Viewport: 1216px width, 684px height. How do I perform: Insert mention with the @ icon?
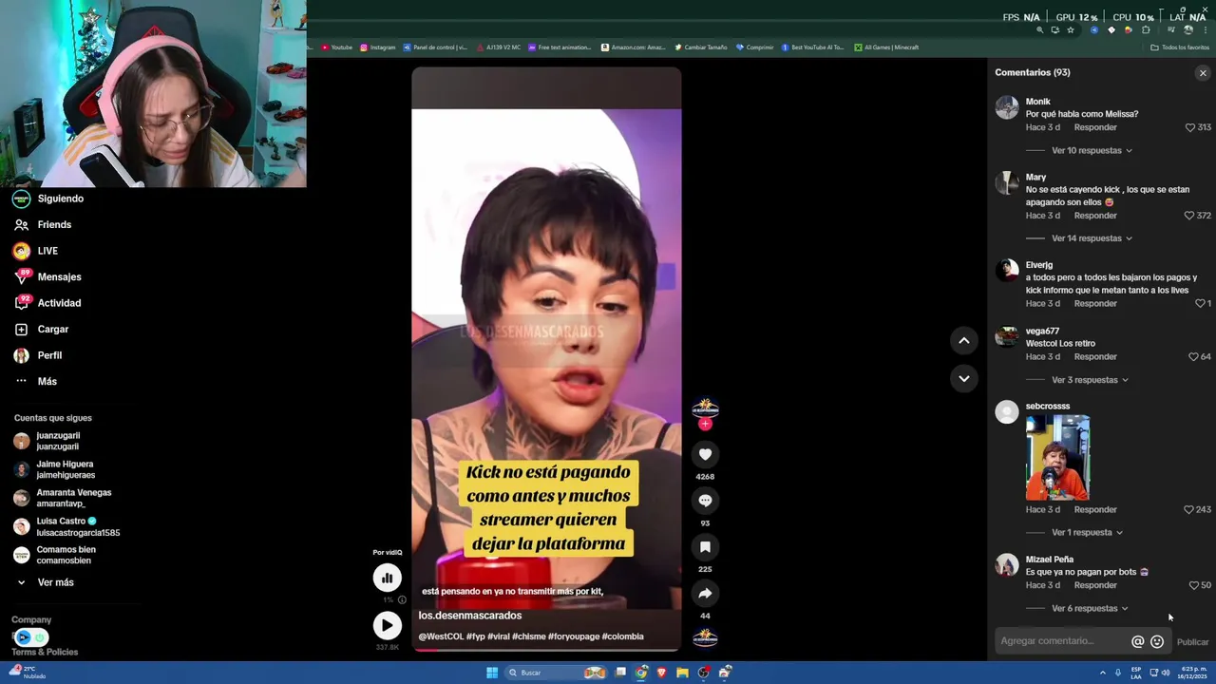(1138, 642)
